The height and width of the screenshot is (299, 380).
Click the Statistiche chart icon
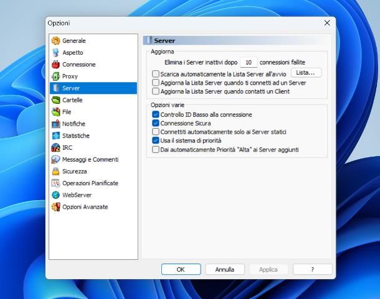(56, 136)
